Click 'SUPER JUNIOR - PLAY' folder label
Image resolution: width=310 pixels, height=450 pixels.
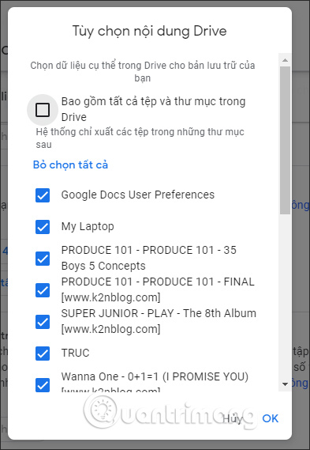coord(159,321)
